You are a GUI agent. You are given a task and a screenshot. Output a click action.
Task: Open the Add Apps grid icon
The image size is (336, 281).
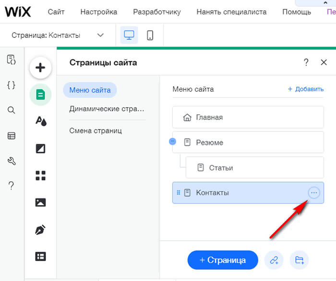click(x=40, y=176)
